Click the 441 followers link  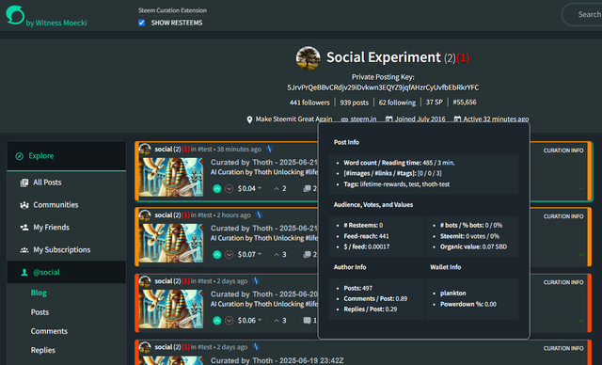309,103
